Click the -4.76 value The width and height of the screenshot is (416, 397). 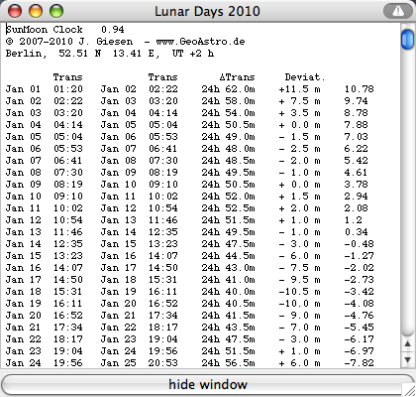pos(360,316)
